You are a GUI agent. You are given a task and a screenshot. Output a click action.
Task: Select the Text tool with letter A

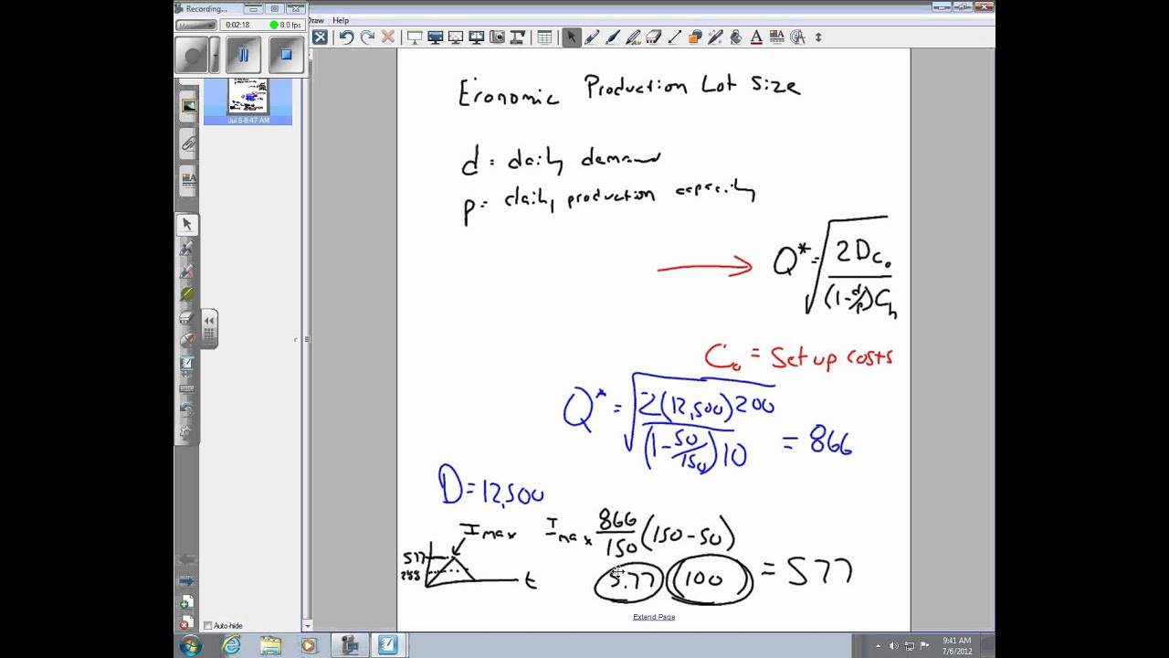[x=756, y=37]
